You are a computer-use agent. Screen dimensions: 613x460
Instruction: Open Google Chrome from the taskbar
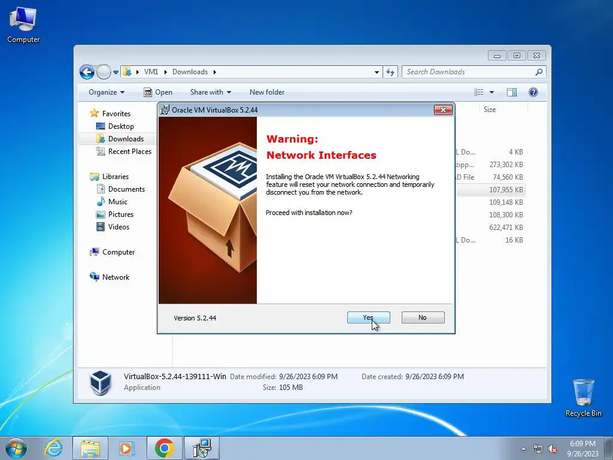(x=164, y=448)
